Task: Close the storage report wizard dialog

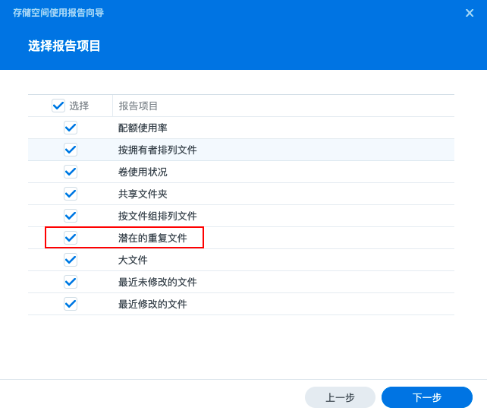Action: click(470, 13)
